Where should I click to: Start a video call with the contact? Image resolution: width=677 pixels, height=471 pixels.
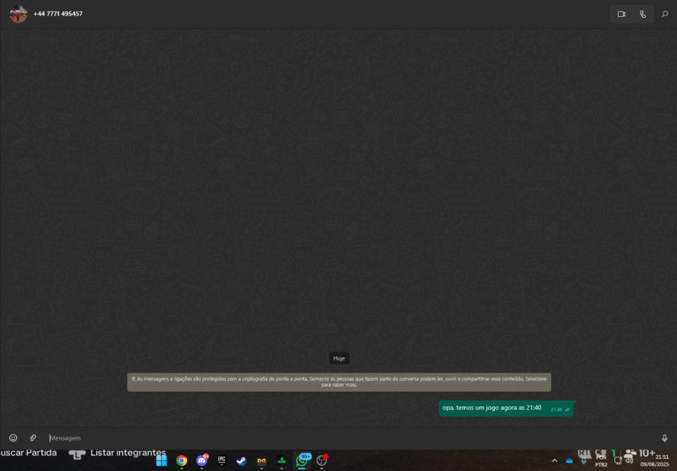[x=621, y=14]
